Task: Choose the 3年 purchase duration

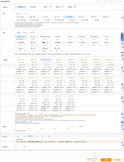Action: click(x=49, y=136)
